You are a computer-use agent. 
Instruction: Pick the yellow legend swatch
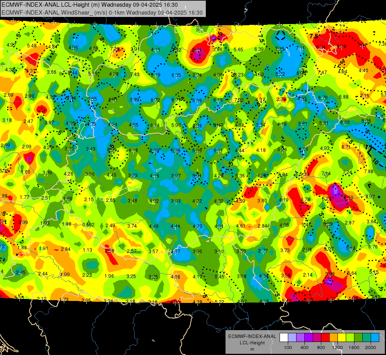point(342,338)
